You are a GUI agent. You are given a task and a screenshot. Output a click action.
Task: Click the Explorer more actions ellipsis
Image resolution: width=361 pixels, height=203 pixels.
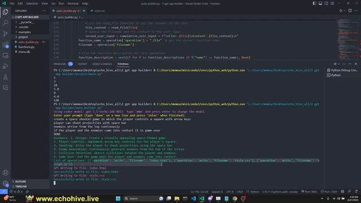(x=44, y=11)
